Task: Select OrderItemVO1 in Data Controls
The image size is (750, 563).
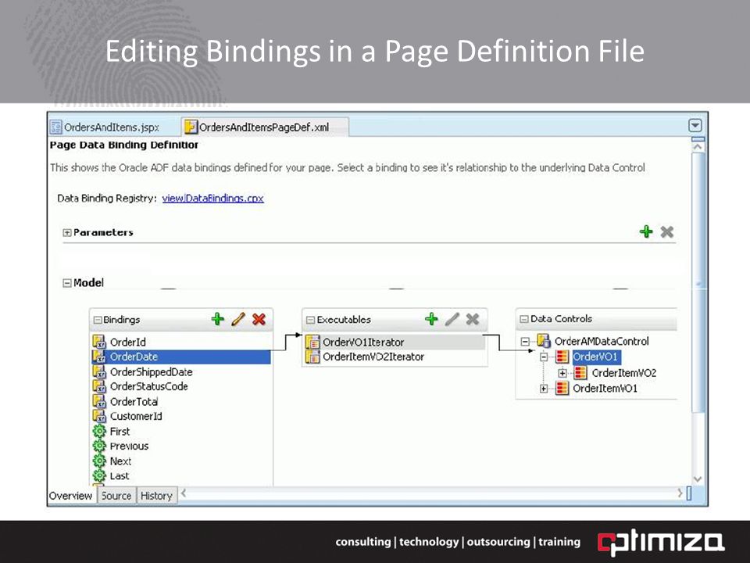Action: pos(605,389)
